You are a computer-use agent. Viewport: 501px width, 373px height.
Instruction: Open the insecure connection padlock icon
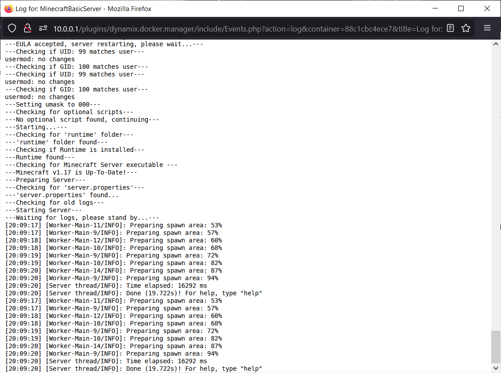click(28, 28)
